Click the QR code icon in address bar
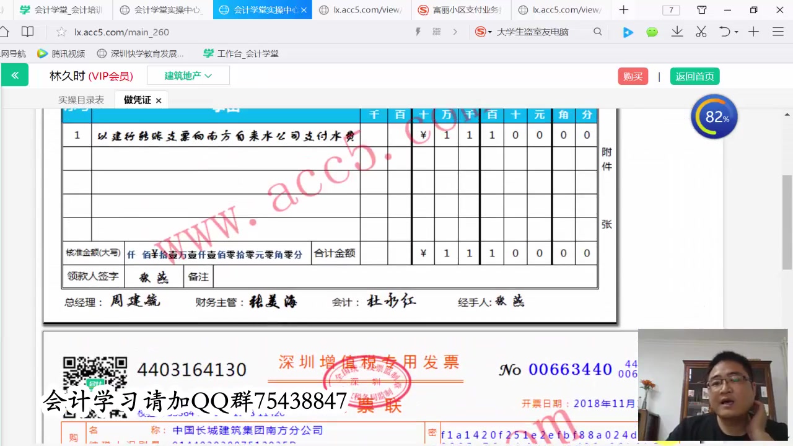 (436, 32)
